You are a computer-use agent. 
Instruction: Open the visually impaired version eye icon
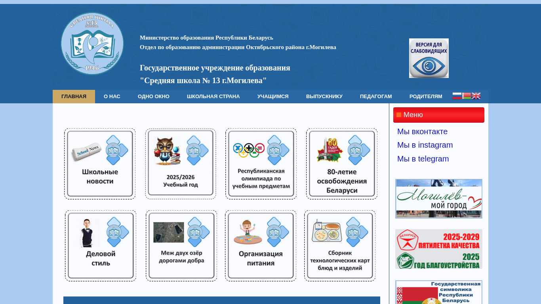429,58
